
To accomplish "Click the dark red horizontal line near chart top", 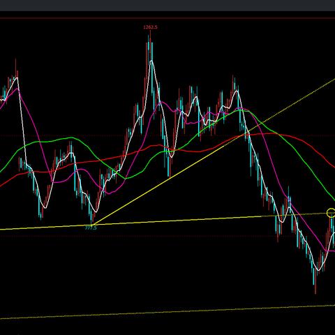I will click(167, 17).
